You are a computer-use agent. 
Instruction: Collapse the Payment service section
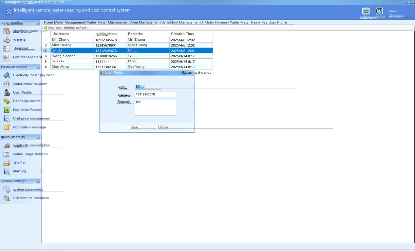point(38,67)
